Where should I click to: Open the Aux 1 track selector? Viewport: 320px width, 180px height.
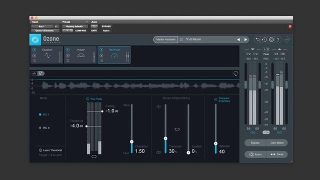(x=42, y=26)
